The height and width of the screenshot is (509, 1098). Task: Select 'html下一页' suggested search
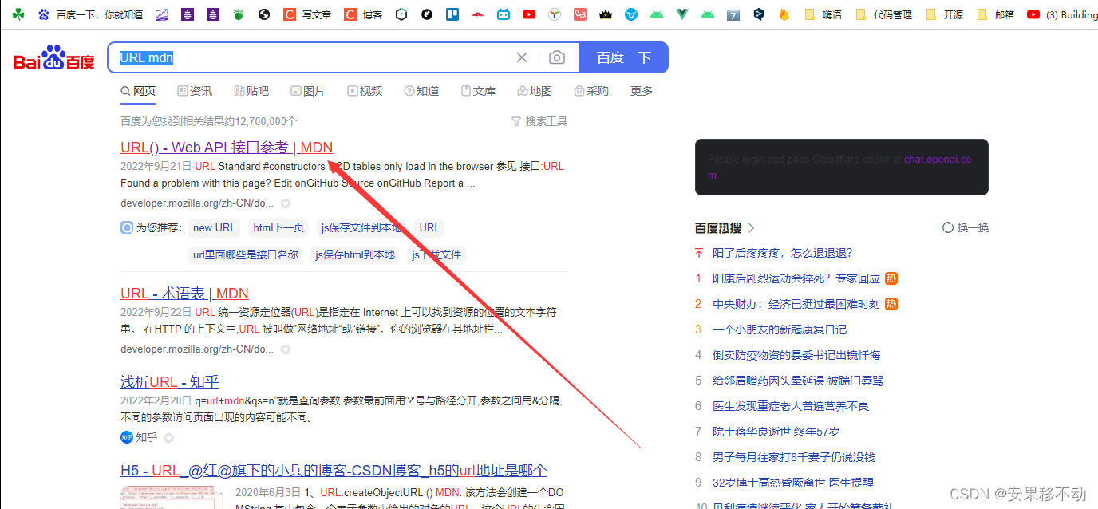pyautogui.click(x=278, y=227)
